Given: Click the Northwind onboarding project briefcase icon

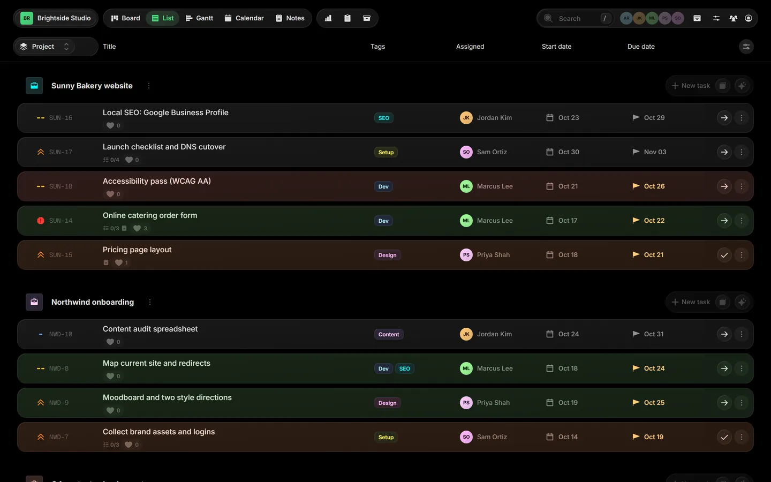Looking at the screenshot, I should (34, 302).
